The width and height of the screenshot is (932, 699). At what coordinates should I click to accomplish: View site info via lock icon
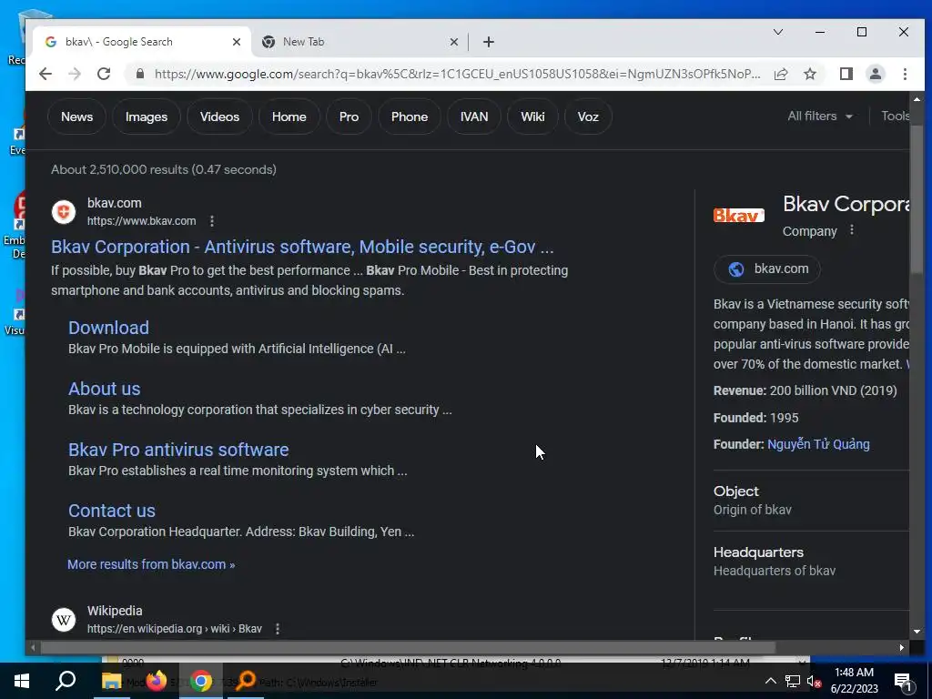[x=140, y=74]
